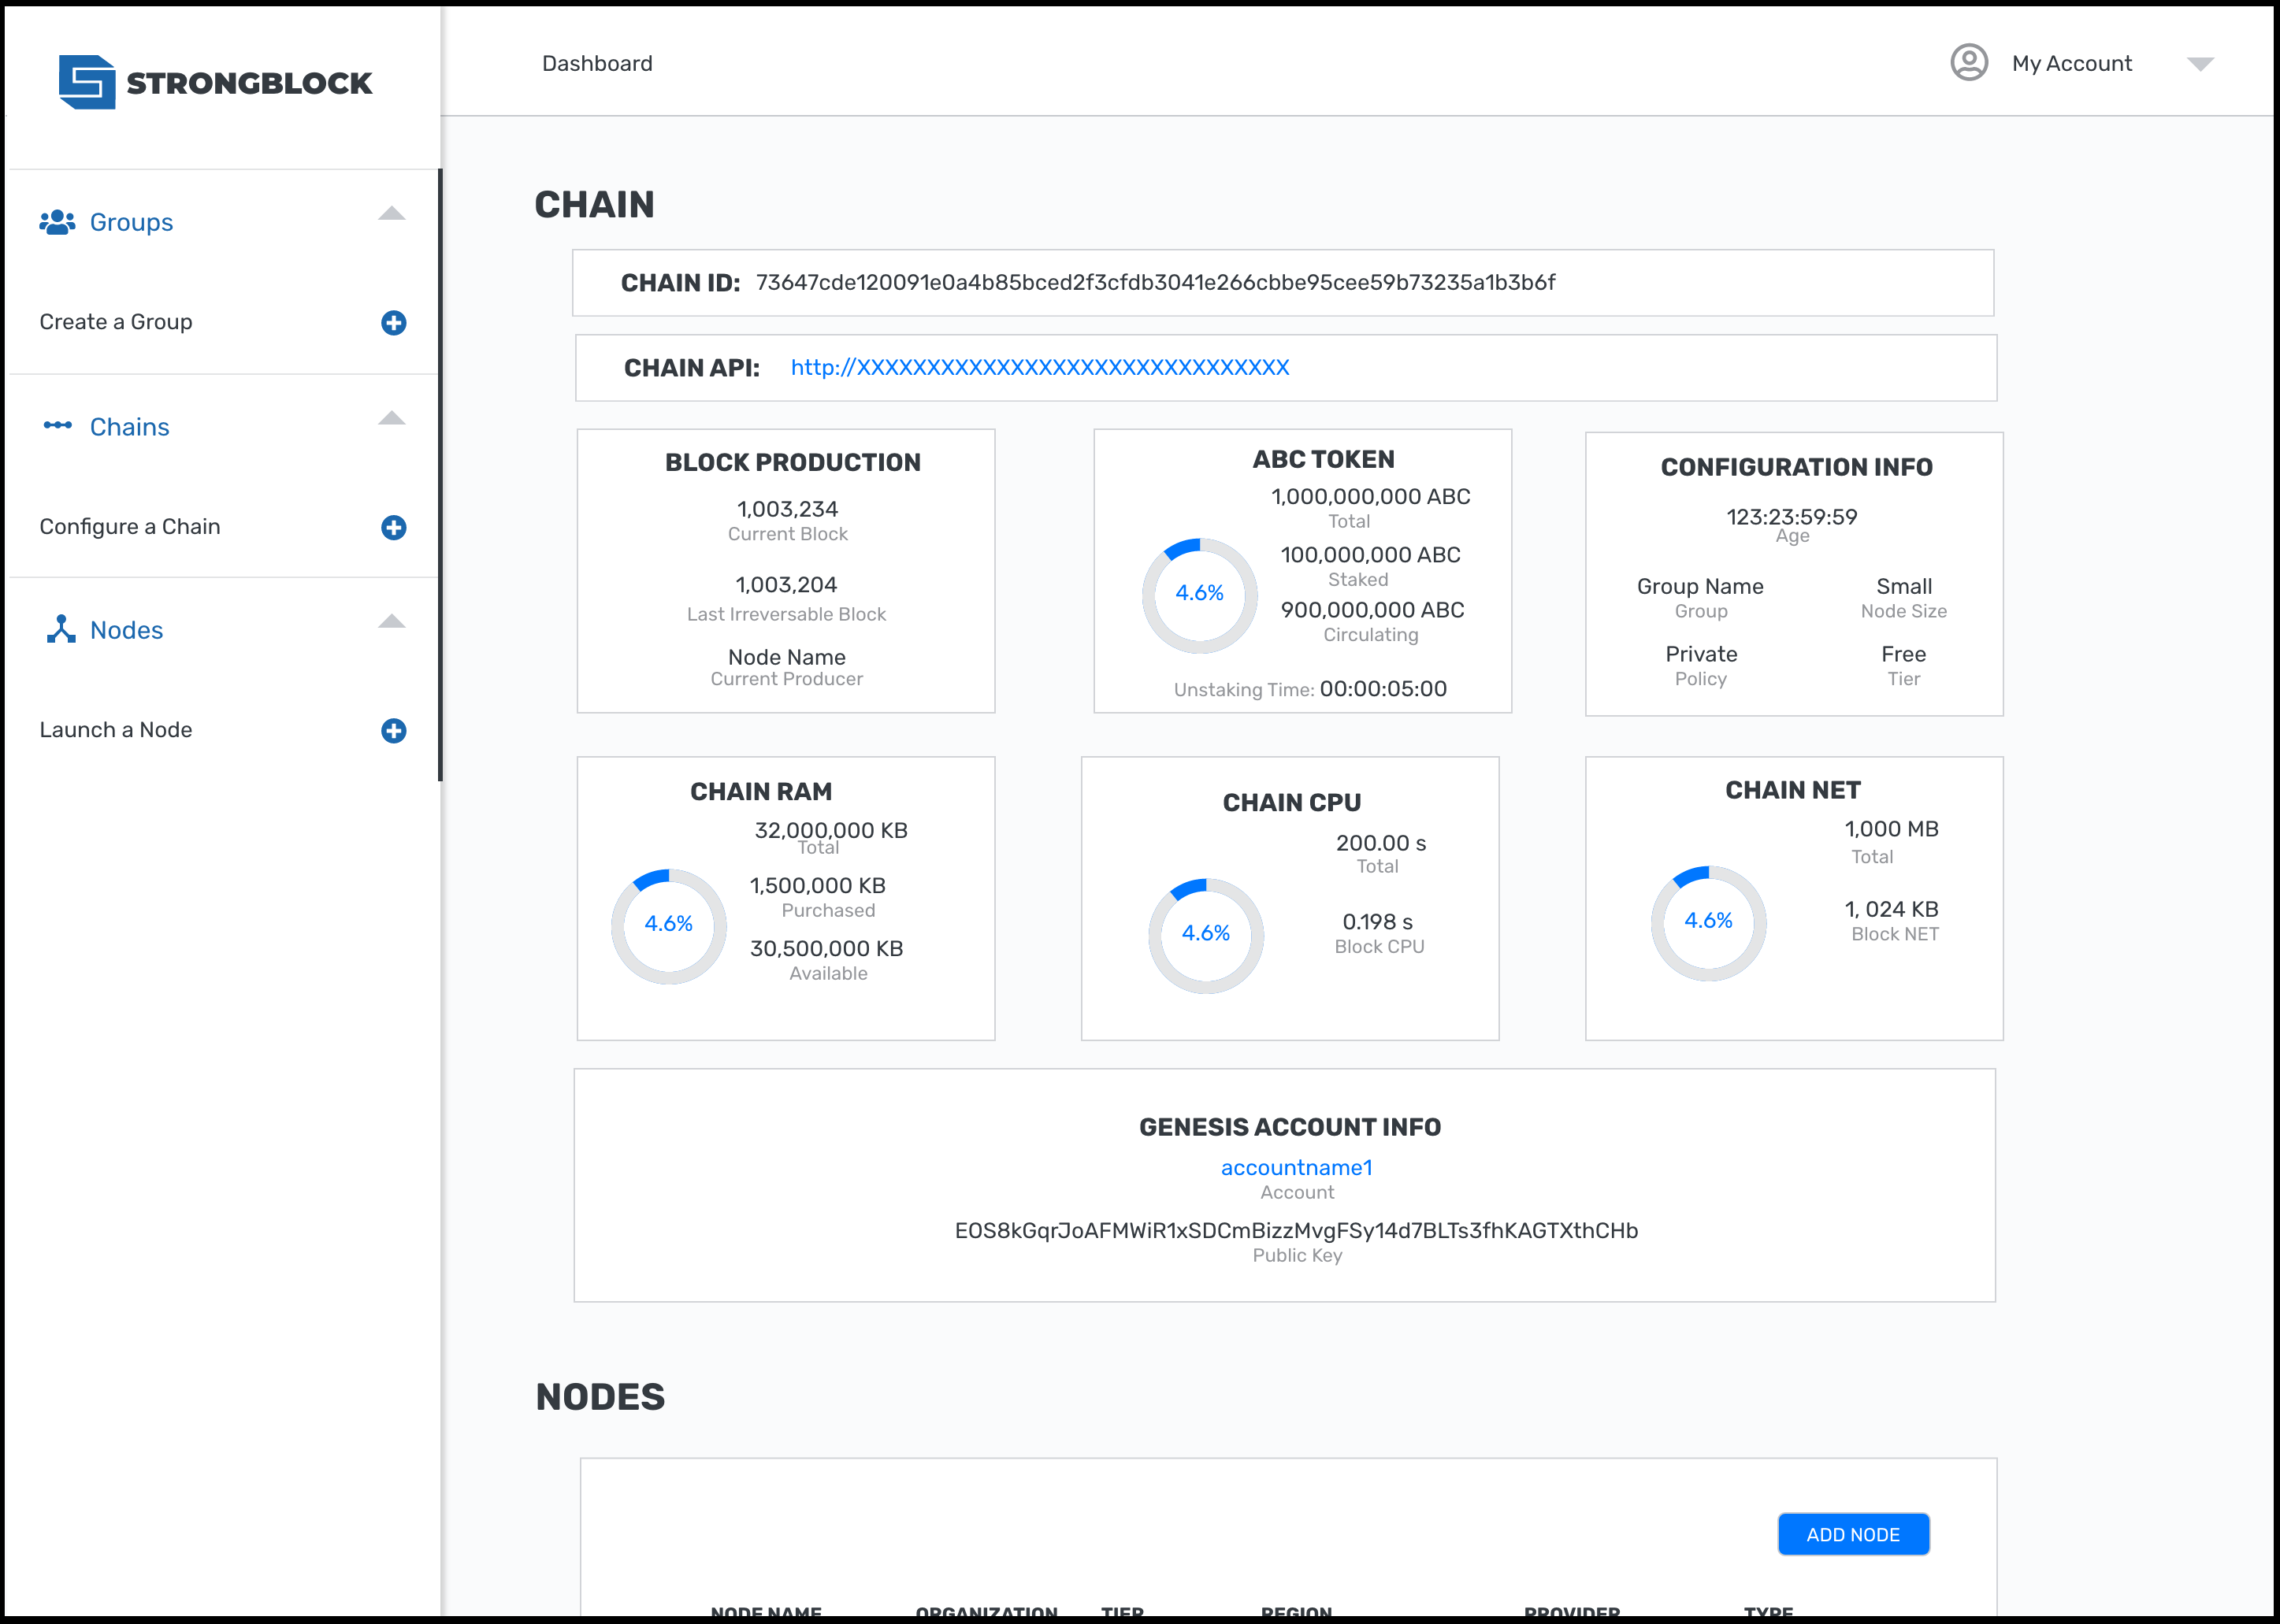Collapse the Groups section arrow
Viewport: 2280px width, 1624px height.
coord(392,214)
